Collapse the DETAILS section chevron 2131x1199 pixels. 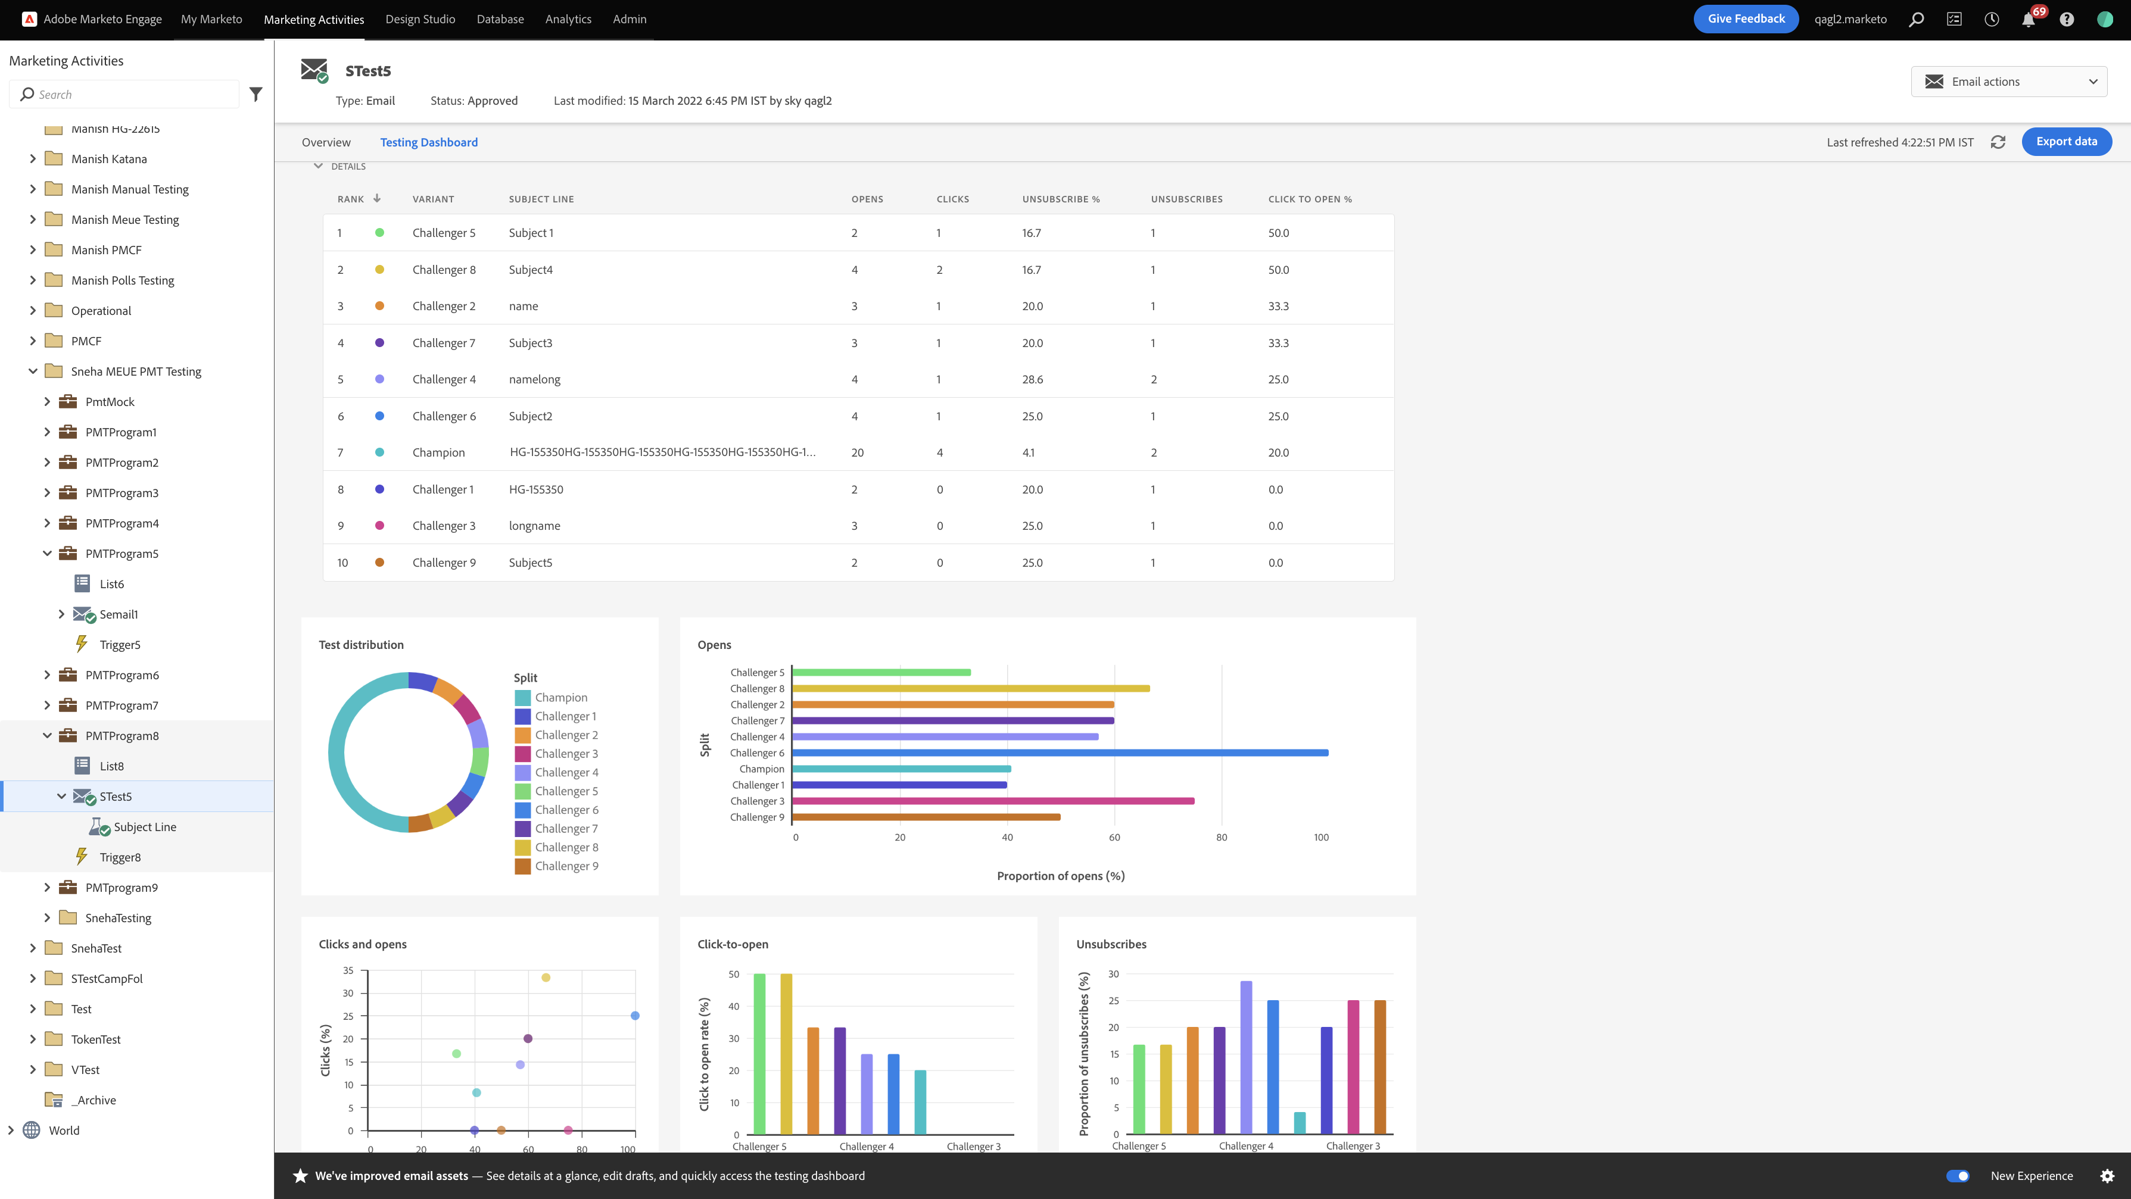pos(317,166)
